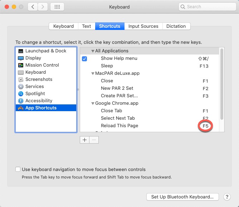The width and height of the screenshot is (239, 207).
Task: Open the Accessibility category icon
Action: pyautogui.click(x=20, y=101)
